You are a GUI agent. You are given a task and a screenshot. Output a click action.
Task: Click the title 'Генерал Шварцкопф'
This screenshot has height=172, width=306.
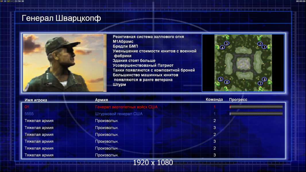pyautogui.click(x=61, y=18)
